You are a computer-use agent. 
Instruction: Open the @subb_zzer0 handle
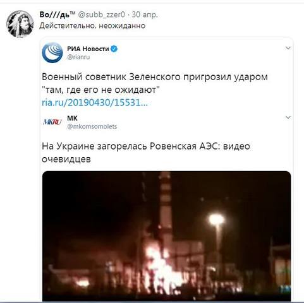(102, 15)
